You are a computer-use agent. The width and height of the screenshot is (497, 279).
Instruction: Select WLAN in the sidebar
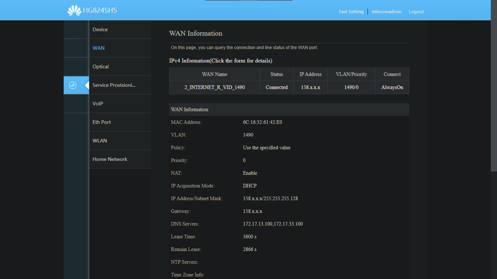[x=100, y=141]
